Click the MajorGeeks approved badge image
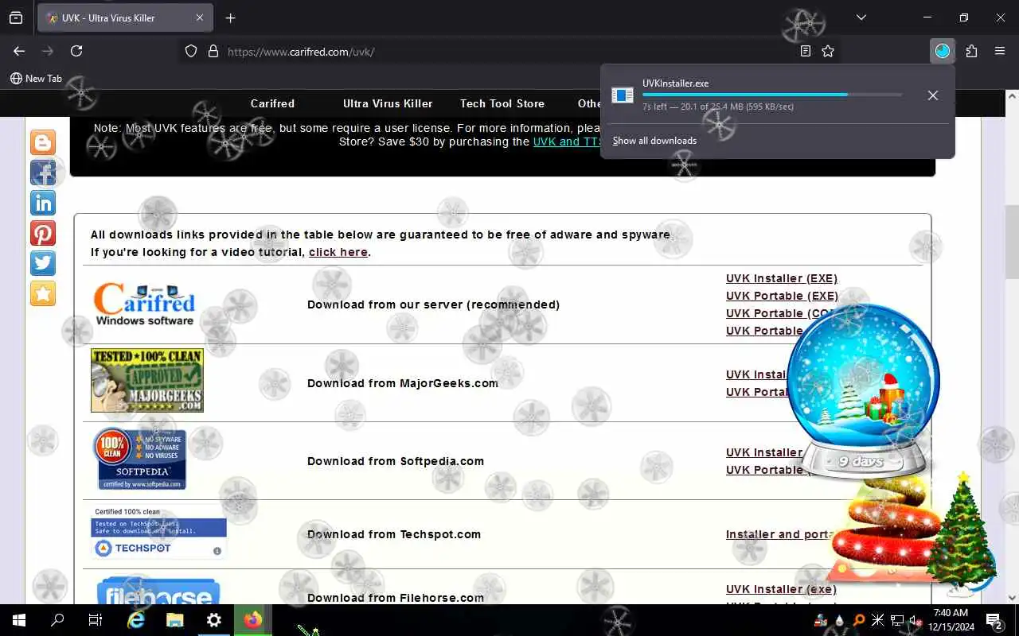The image size is (1019, 636). [147, 380]
